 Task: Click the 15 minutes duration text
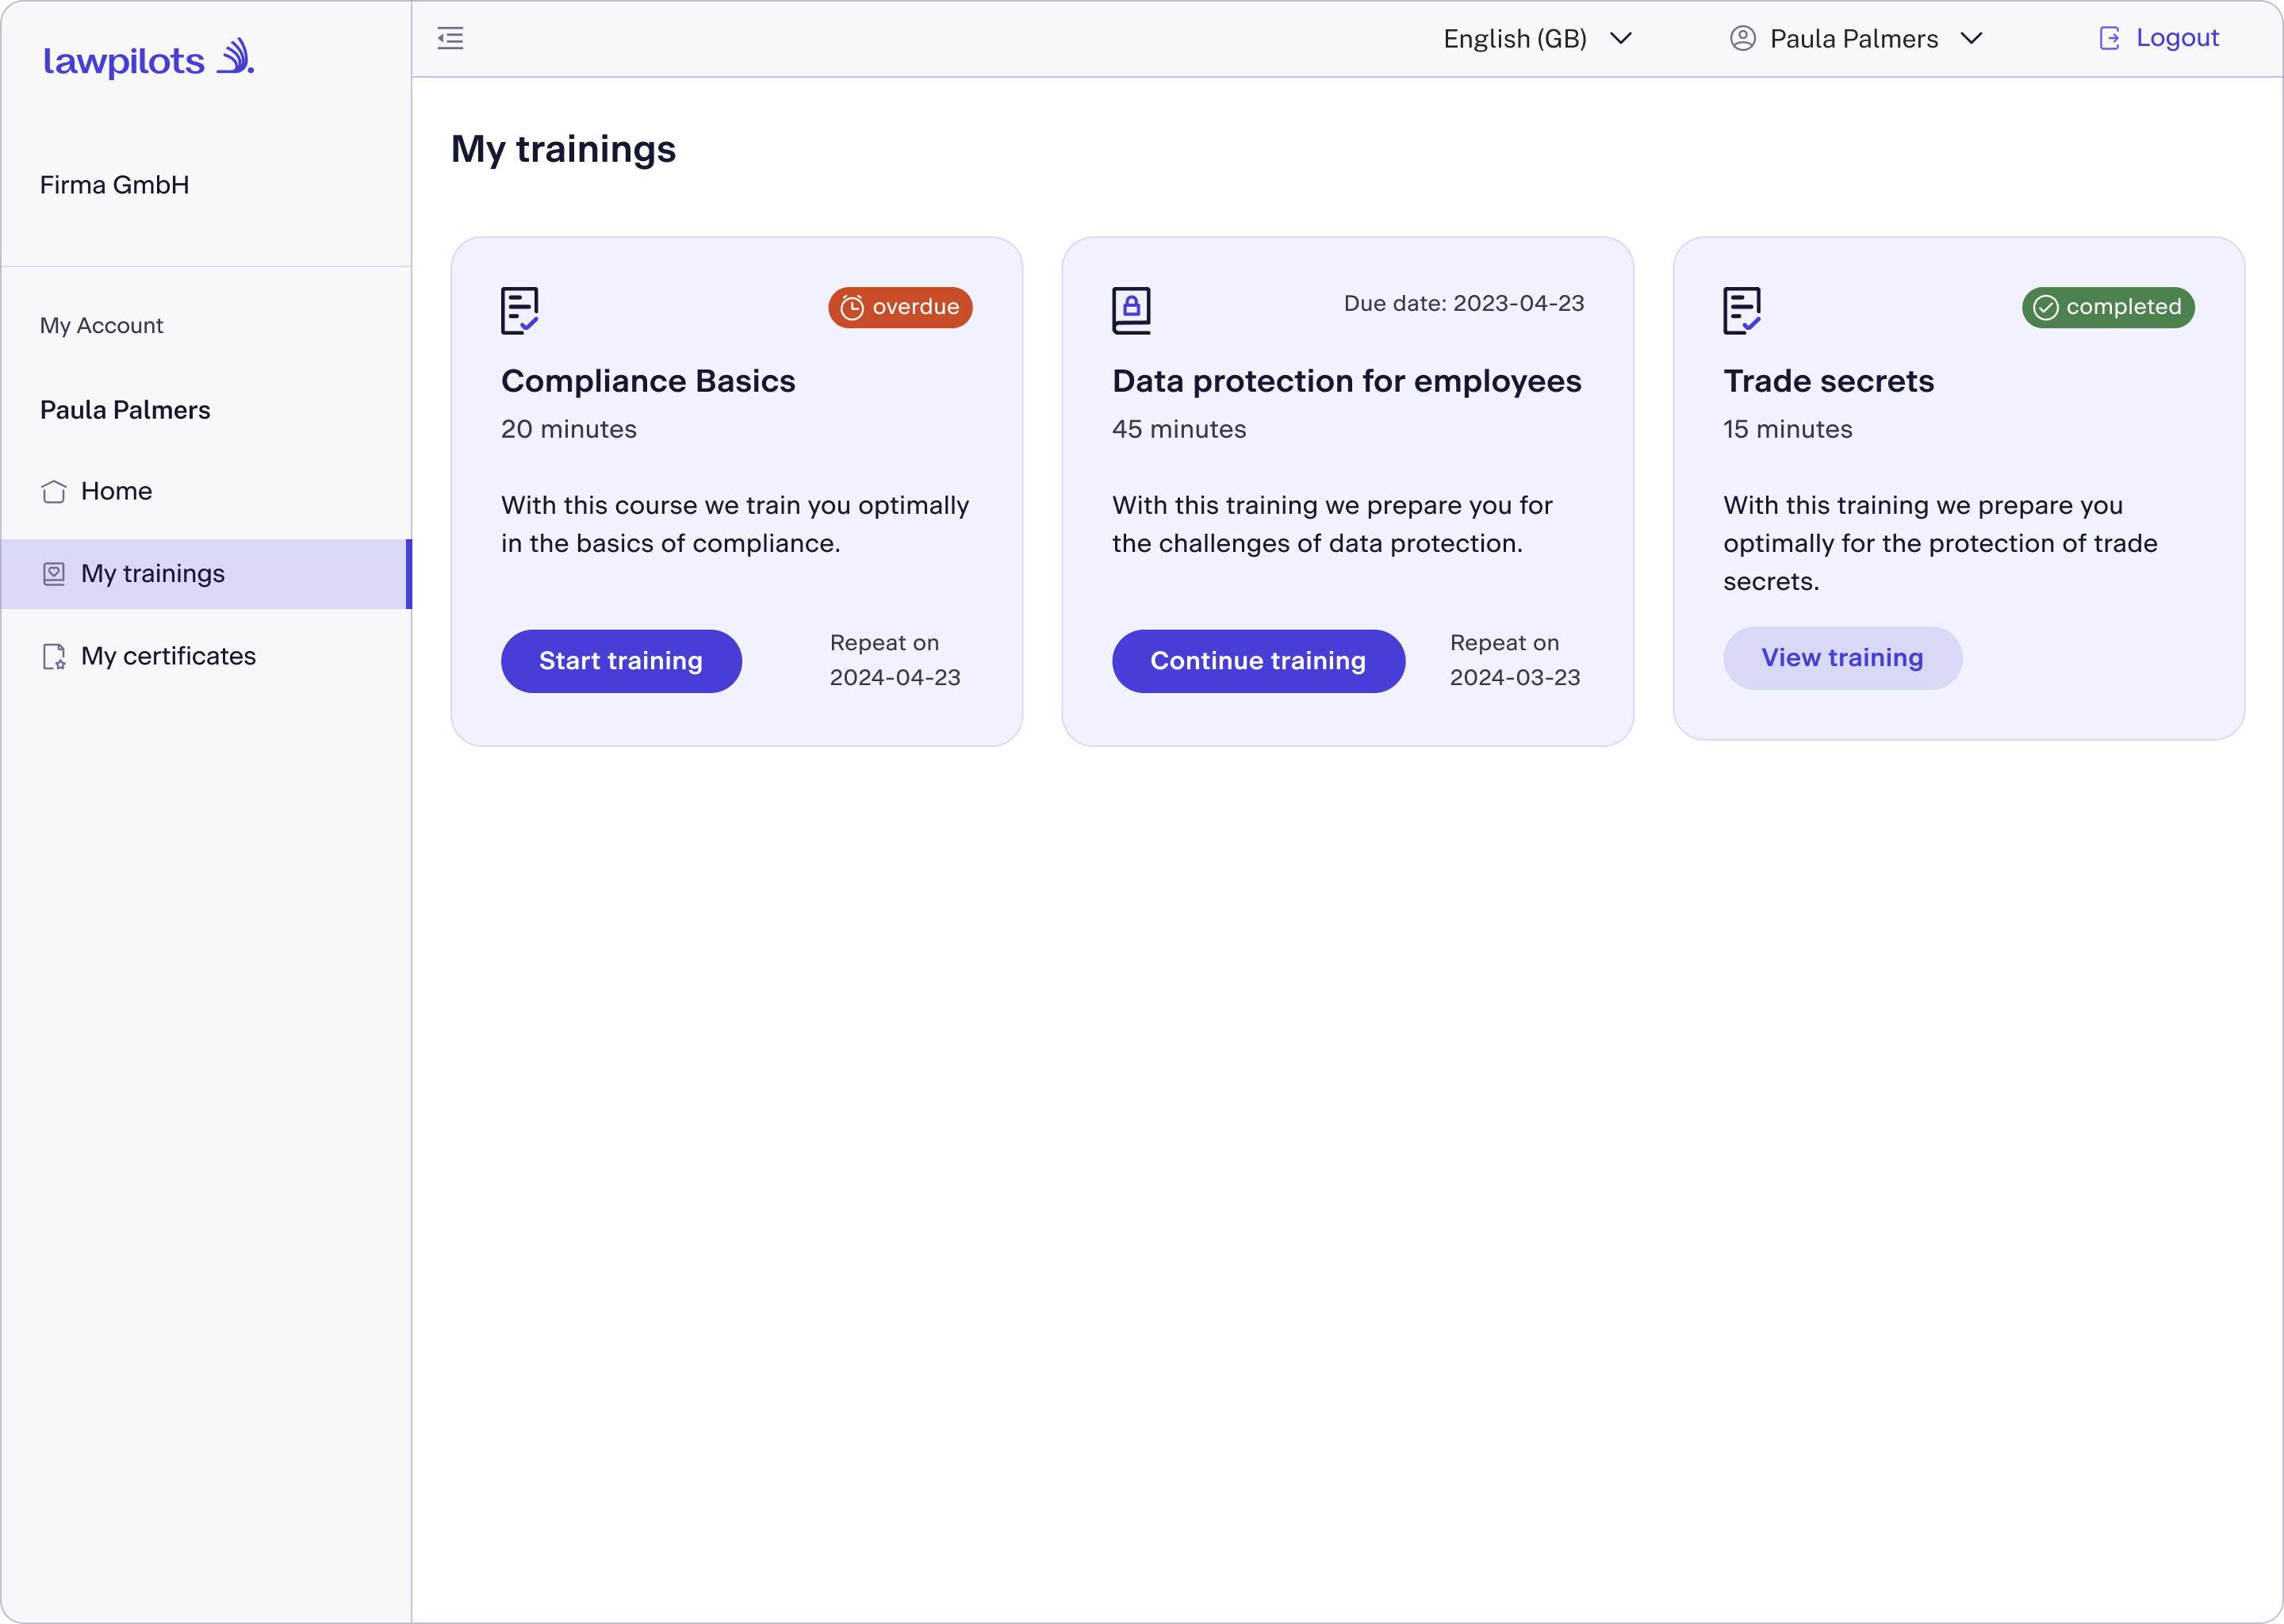coord(1787,429)
